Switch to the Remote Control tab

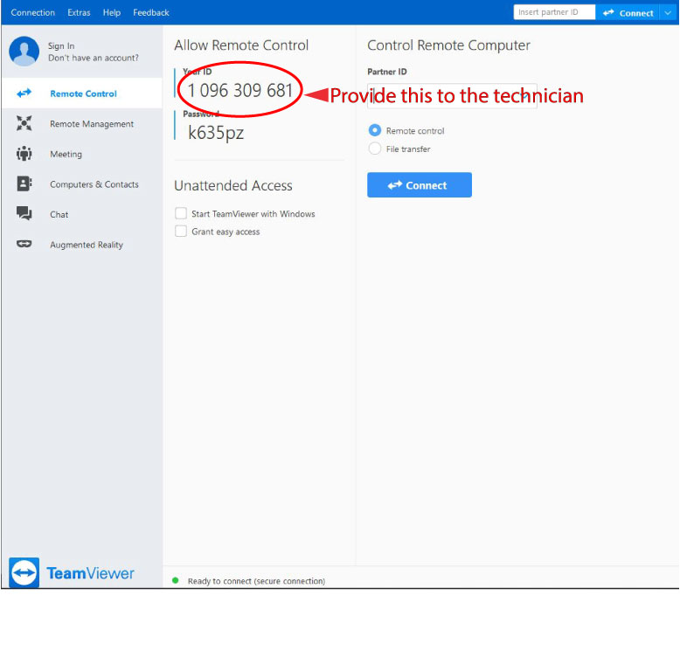coord(82,93)
